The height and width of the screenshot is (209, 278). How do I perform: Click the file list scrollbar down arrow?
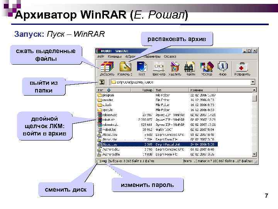click(254, 154)
